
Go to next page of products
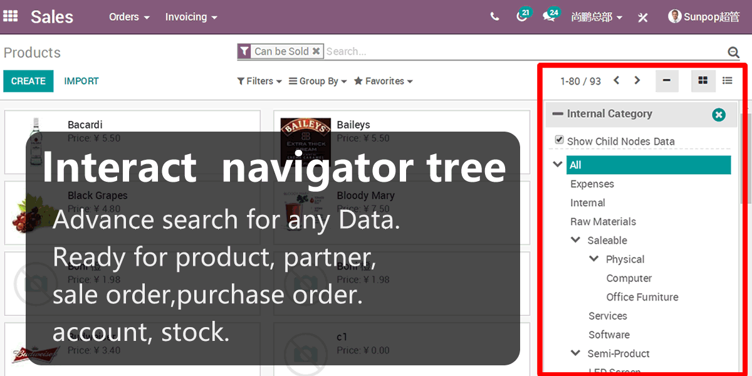click(637, 80)
